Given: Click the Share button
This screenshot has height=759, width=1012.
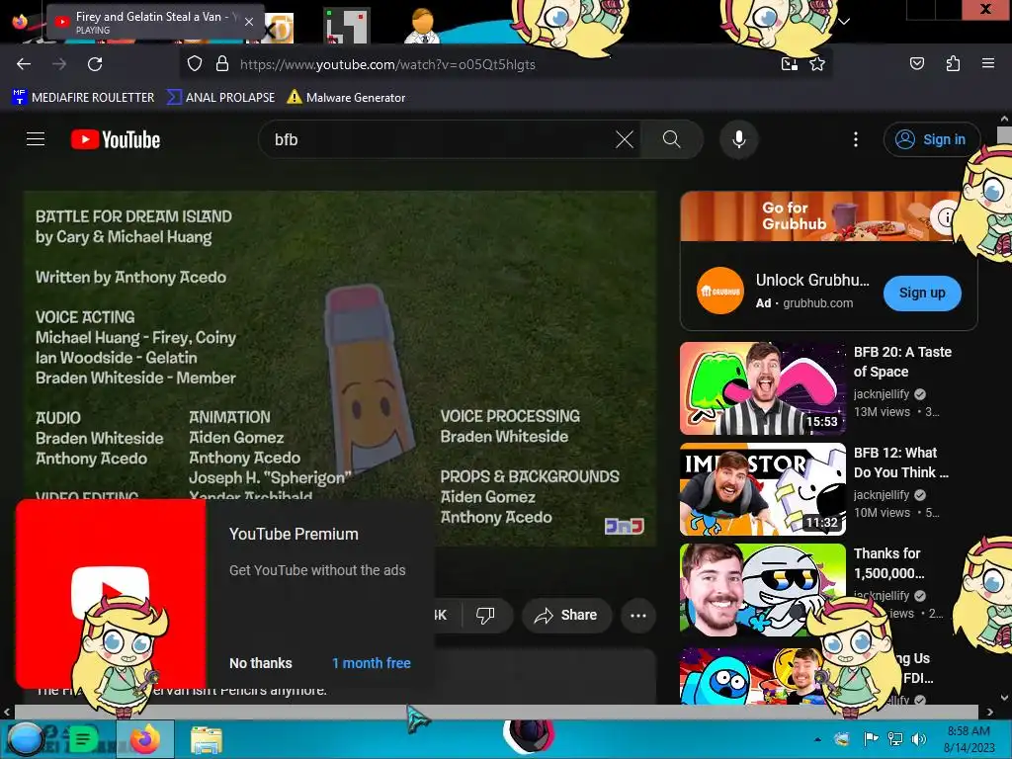Looking at the screenshot, I should point(565,615).
